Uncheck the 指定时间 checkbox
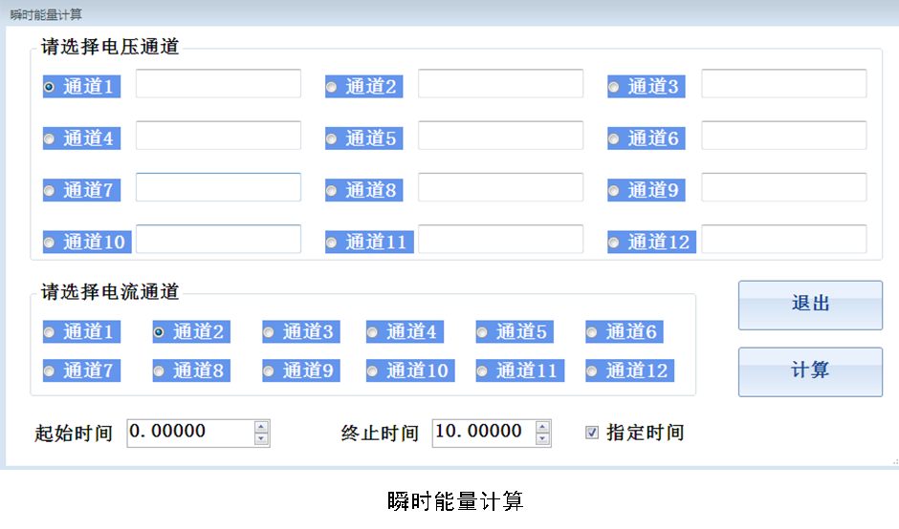 pos(592,433)
